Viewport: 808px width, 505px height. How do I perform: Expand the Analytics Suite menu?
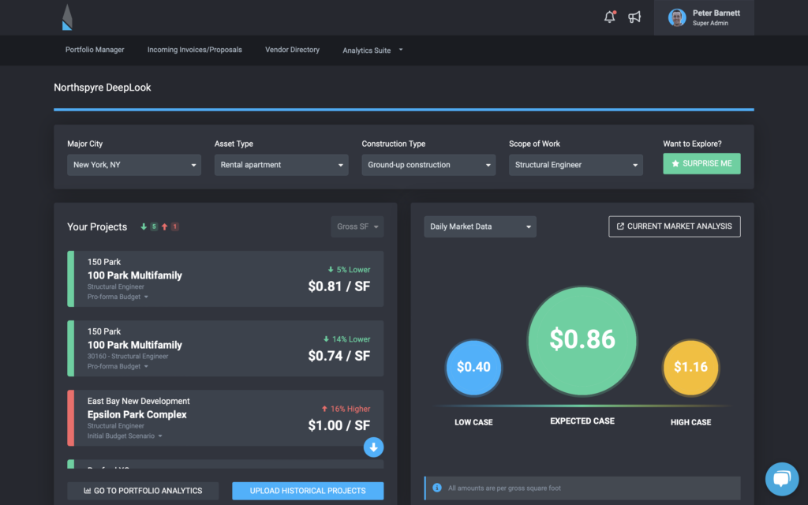point(372,50)
